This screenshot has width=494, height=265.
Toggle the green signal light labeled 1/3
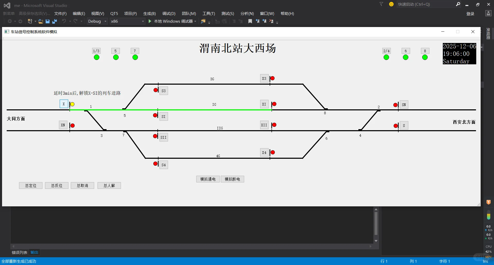point(96,57)
